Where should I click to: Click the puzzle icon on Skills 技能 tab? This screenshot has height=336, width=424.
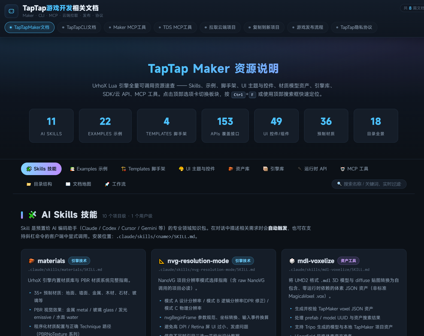pos(29,169)
